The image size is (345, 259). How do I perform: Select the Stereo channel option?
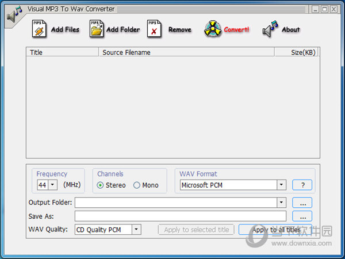[x=101, y=185]
